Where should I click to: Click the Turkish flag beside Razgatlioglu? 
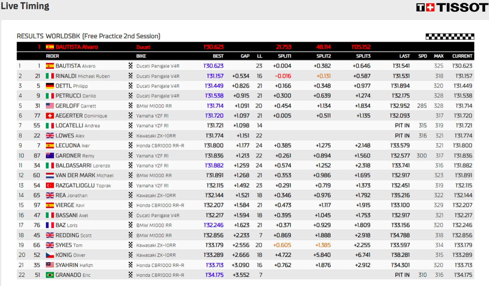pos(50,185)
